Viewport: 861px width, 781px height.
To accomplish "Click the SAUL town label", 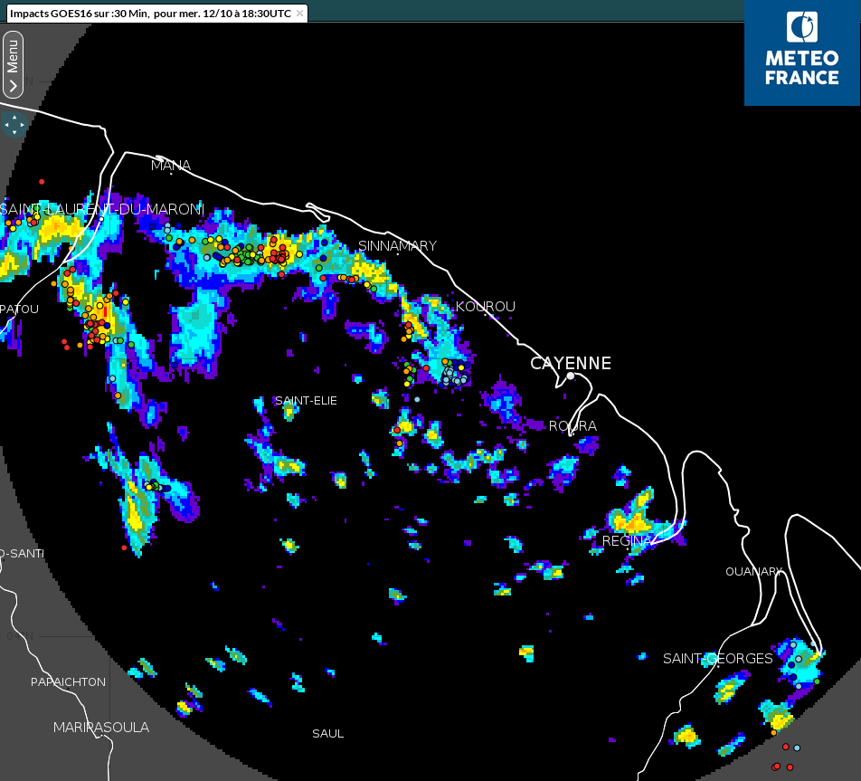I will pos(327,733).
